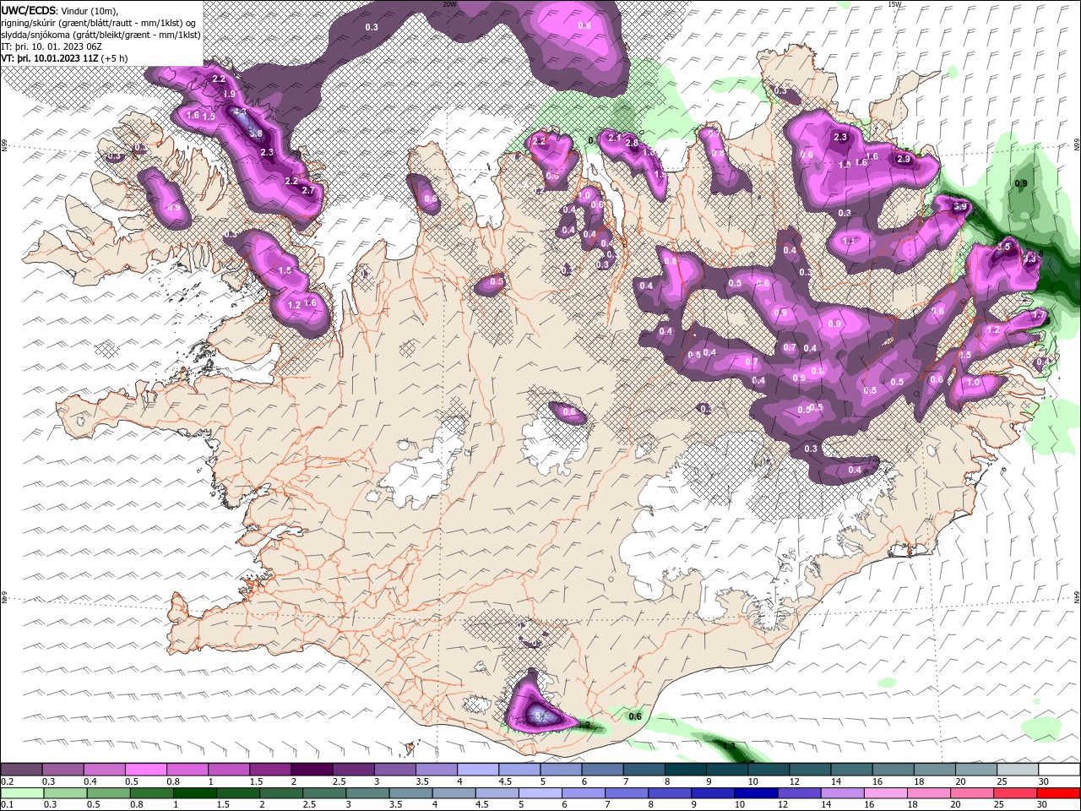
Task: Pick the light lavender swatch at 4 in the upper legend
Action: pyautogui.click(x=478, y=770)
